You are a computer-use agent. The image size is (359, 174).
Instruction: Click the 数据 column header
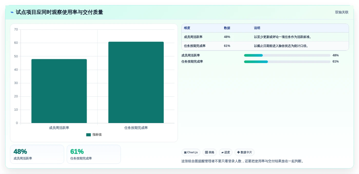click(x=227, y=28)
